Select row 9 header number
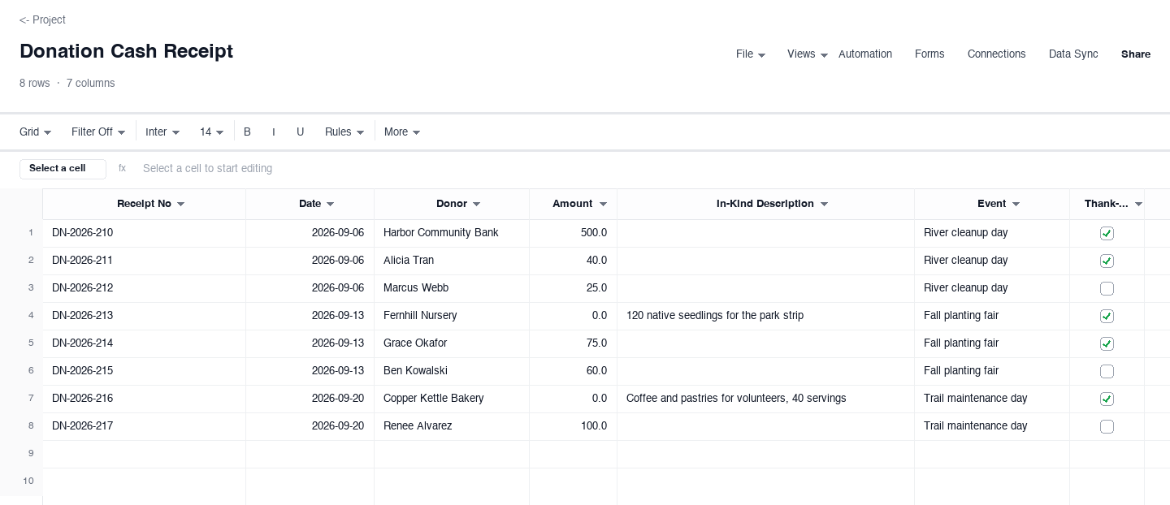This screenshot has height=505, width=1170. tap(31, 454)
